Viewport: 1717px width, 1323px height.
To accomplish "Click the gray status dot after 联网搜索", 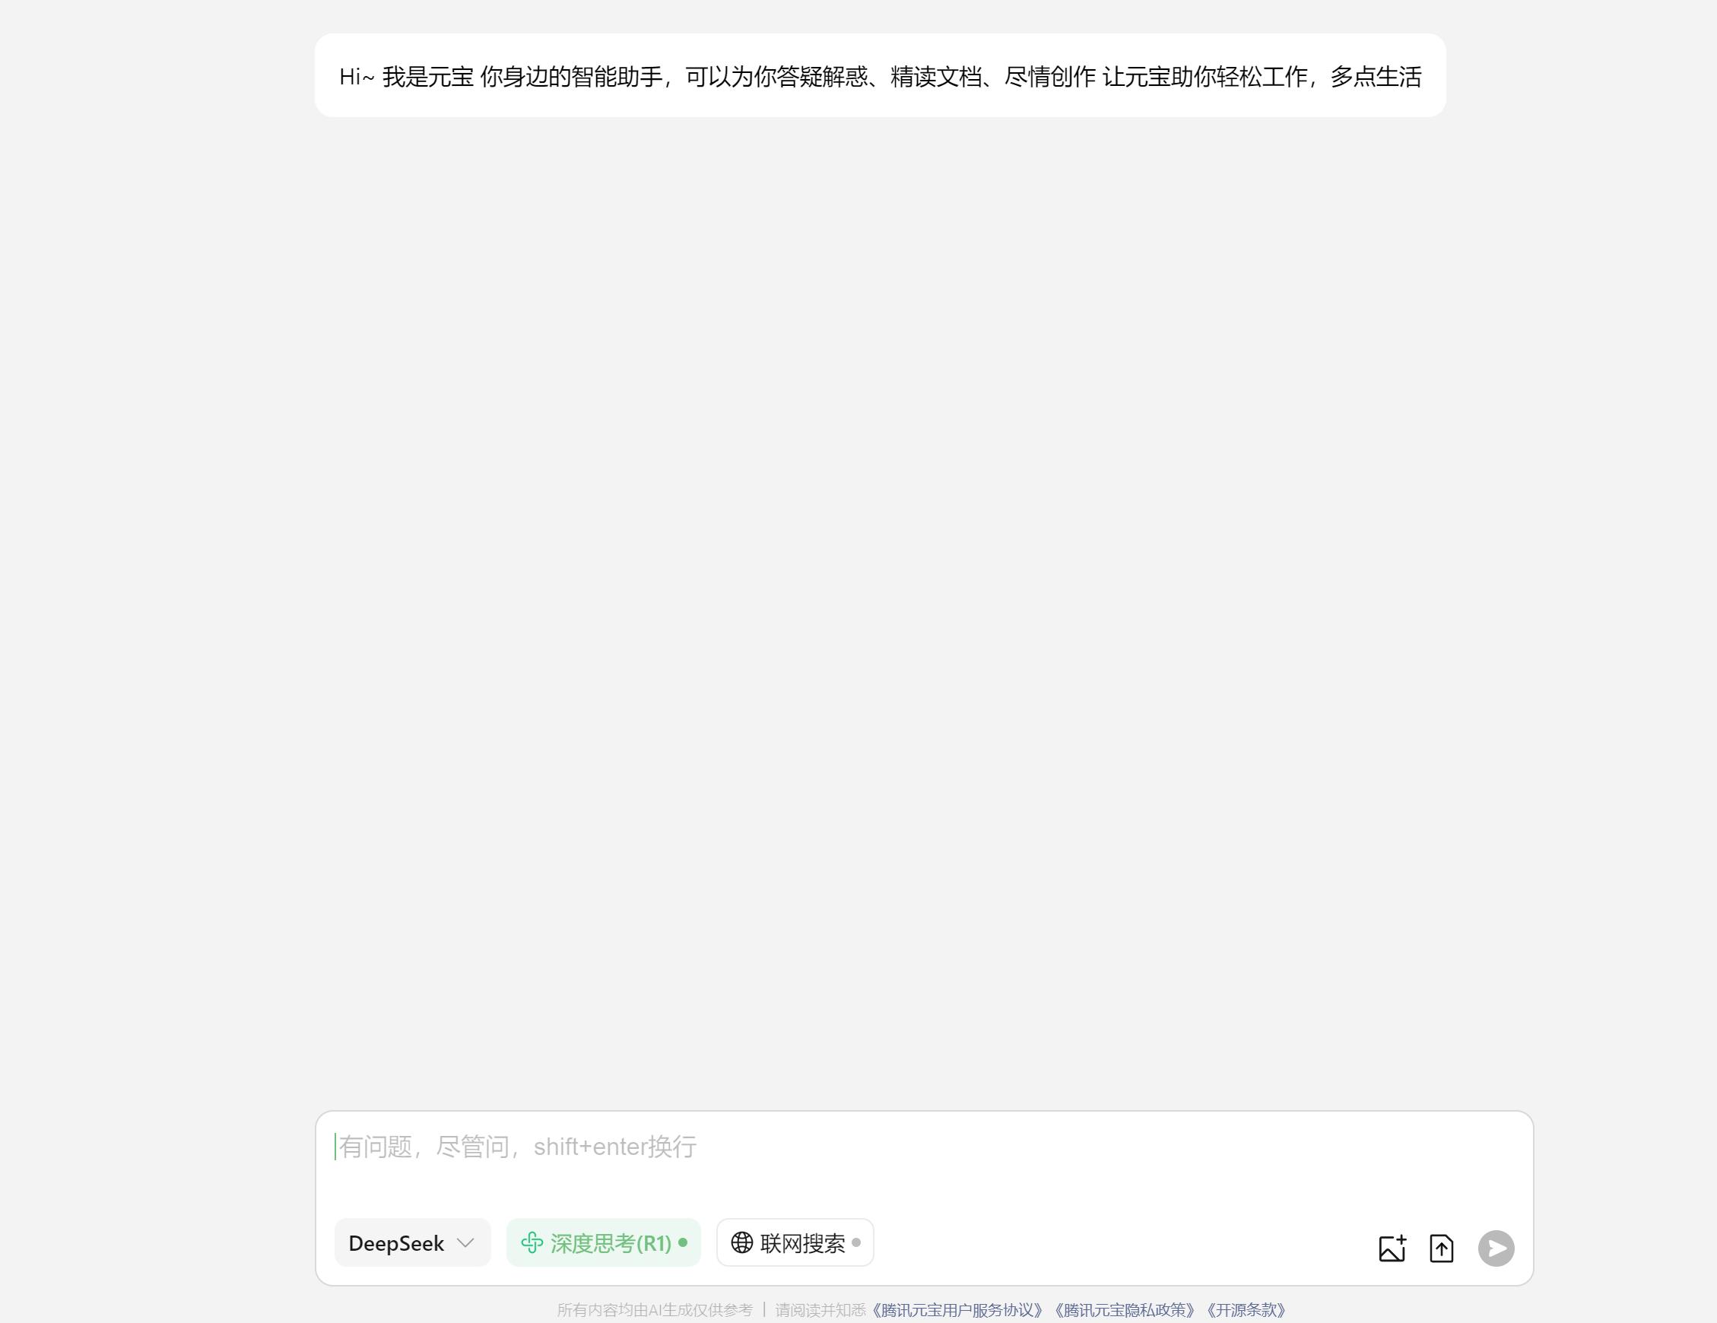I will coord(856,1242).
